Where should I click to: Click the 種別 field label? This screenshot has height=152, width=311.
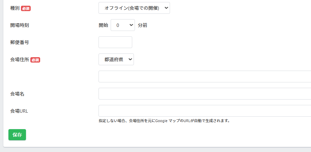[15, 8]
